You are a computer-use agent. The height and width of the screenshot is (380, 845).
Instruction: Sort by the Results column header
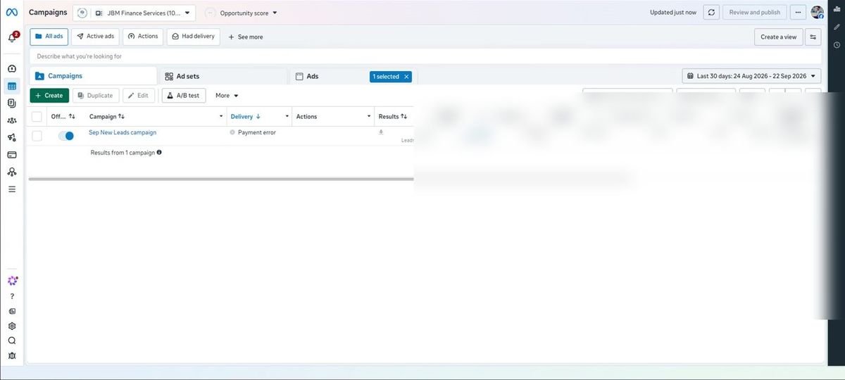(393, 117)
